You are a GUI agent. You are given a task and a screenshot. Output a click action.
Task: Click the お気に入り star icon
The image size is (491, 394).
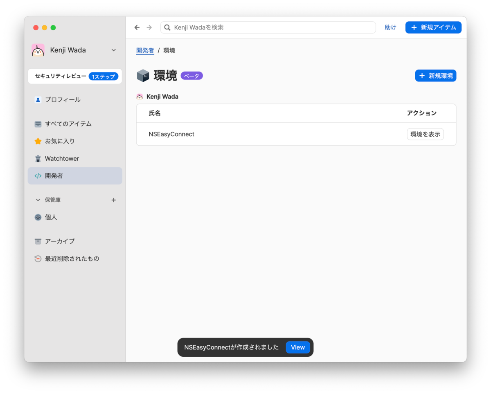pos(38,141)
